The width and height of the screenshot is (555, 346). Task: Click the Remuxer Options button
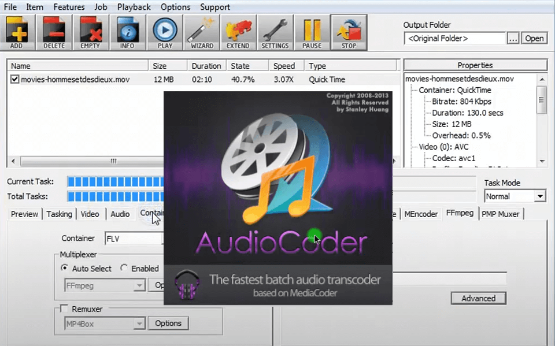pos(168,323)
